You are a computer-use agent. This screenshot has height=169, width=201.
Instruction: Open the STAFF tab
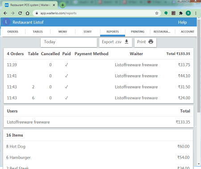click(x=88, y=32)
